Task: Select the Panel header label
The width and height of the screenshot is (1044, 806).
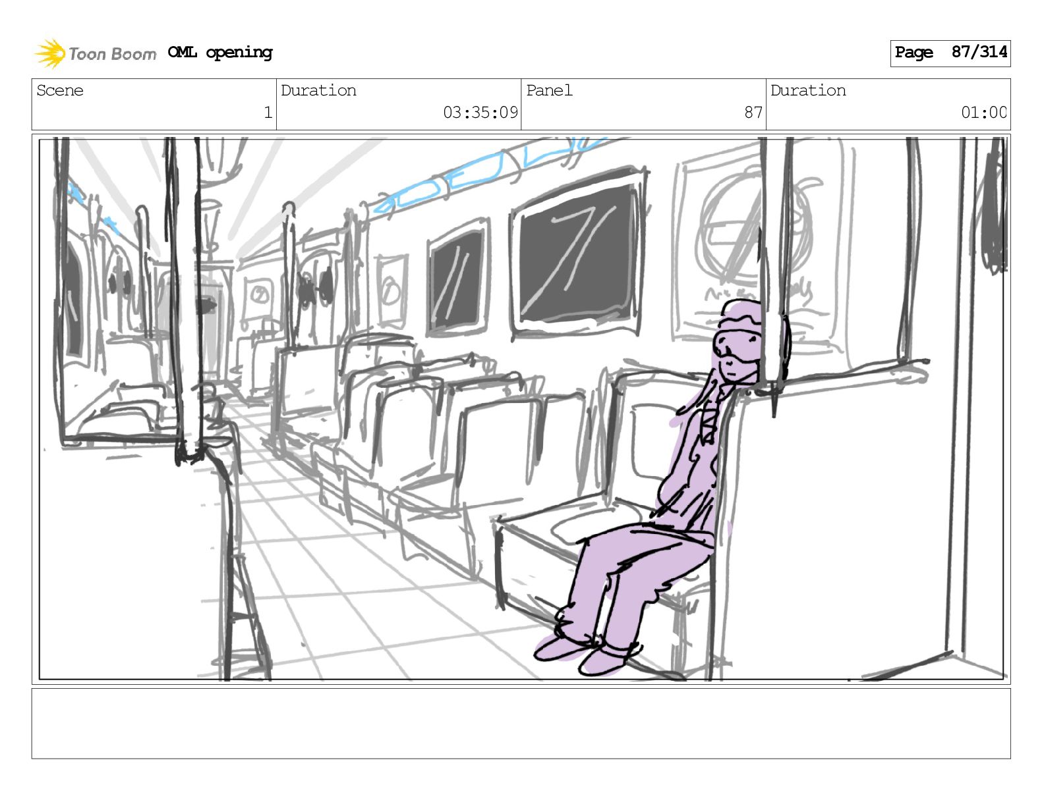Action: point(549,90)
